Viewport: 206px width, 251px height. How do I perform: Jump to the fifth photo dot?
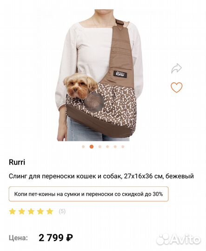point(115,146)
